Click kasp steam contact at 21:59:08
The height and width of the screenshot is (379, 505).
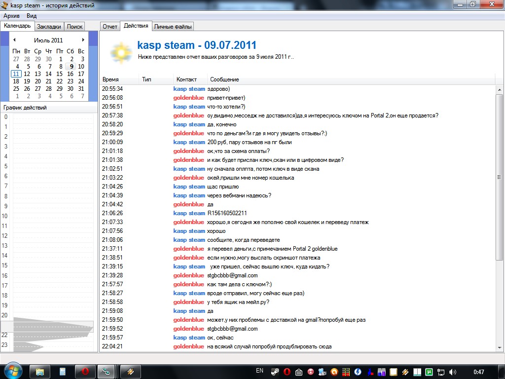[x=189, y=311]
